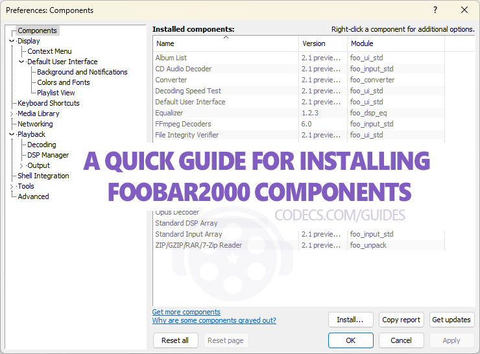The width and height of the screenshot is (480, 354).
Task: Collapse the Default User Interface node
Action: pyautogui.click(x=21, y=62)
